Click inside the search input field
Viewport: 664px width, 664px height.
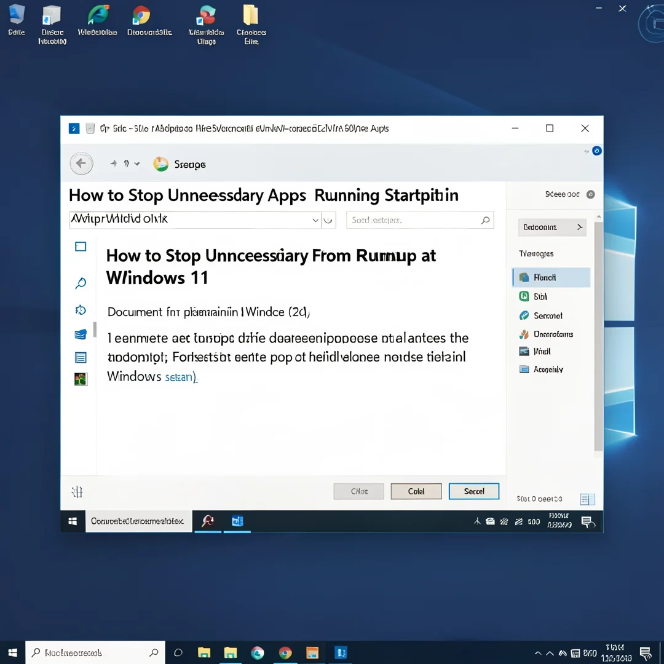[x=420, y=220]
